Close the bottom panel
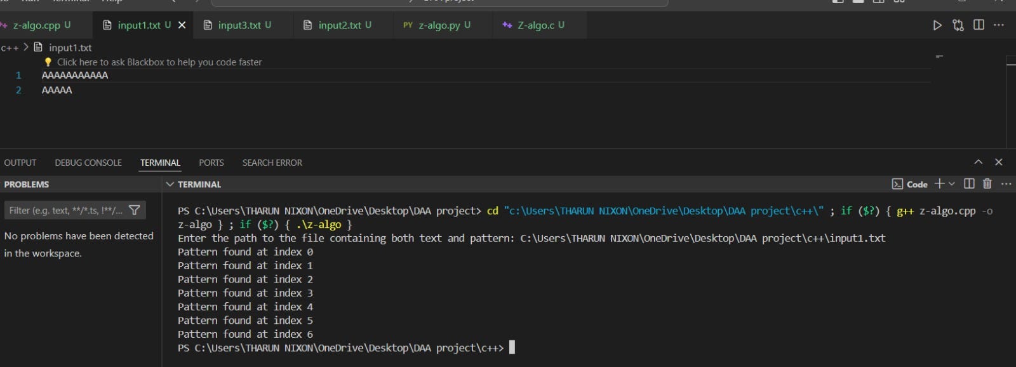Image resolution: width=1016 pixels, height=367 pixels. (x=999, y=162)
